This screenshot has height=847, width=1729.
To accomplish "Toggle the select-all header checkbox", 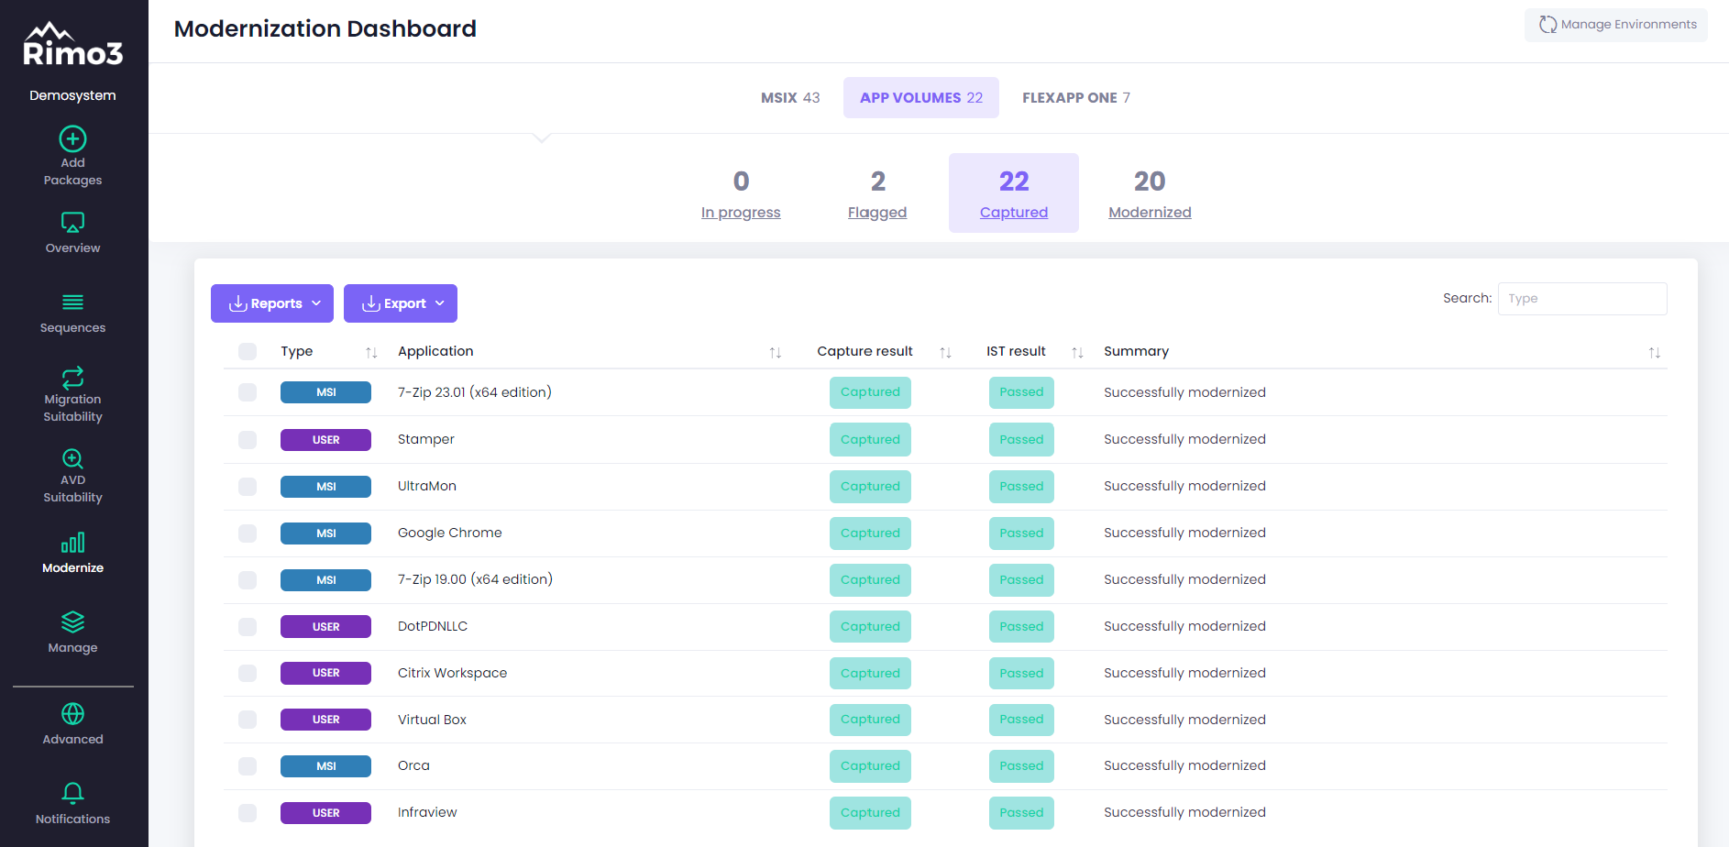I will point(248,351).
